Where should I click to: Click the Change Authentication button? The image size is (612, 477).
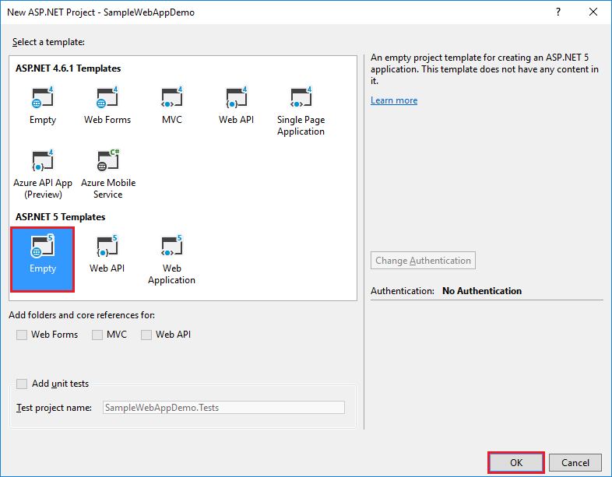423,261
